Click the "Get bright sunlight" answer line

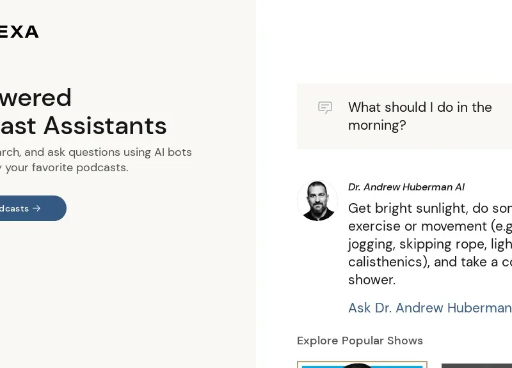(429, 208)
